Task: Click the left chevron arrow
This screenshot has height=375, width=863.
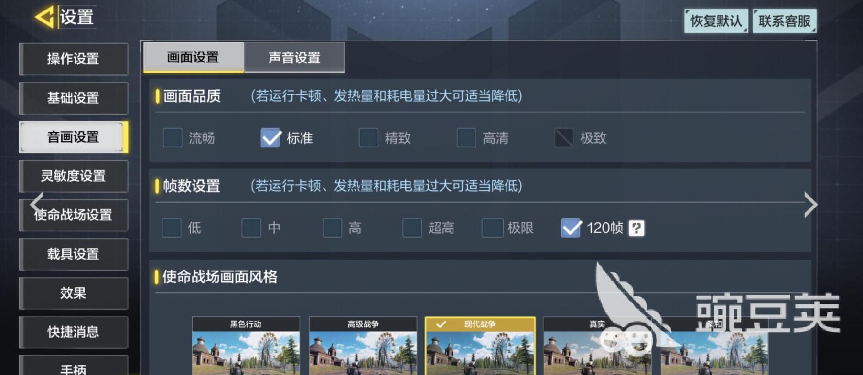Action: tap(37, 204)
